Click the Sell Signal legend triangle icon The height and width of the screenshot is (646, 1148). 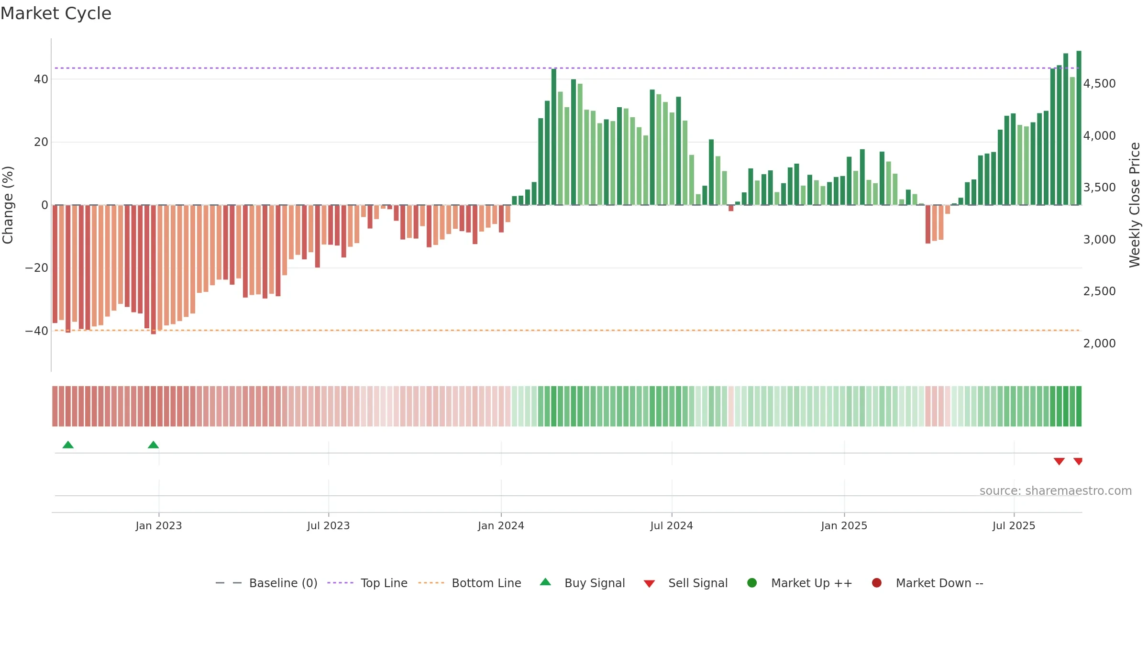point(649,584)
